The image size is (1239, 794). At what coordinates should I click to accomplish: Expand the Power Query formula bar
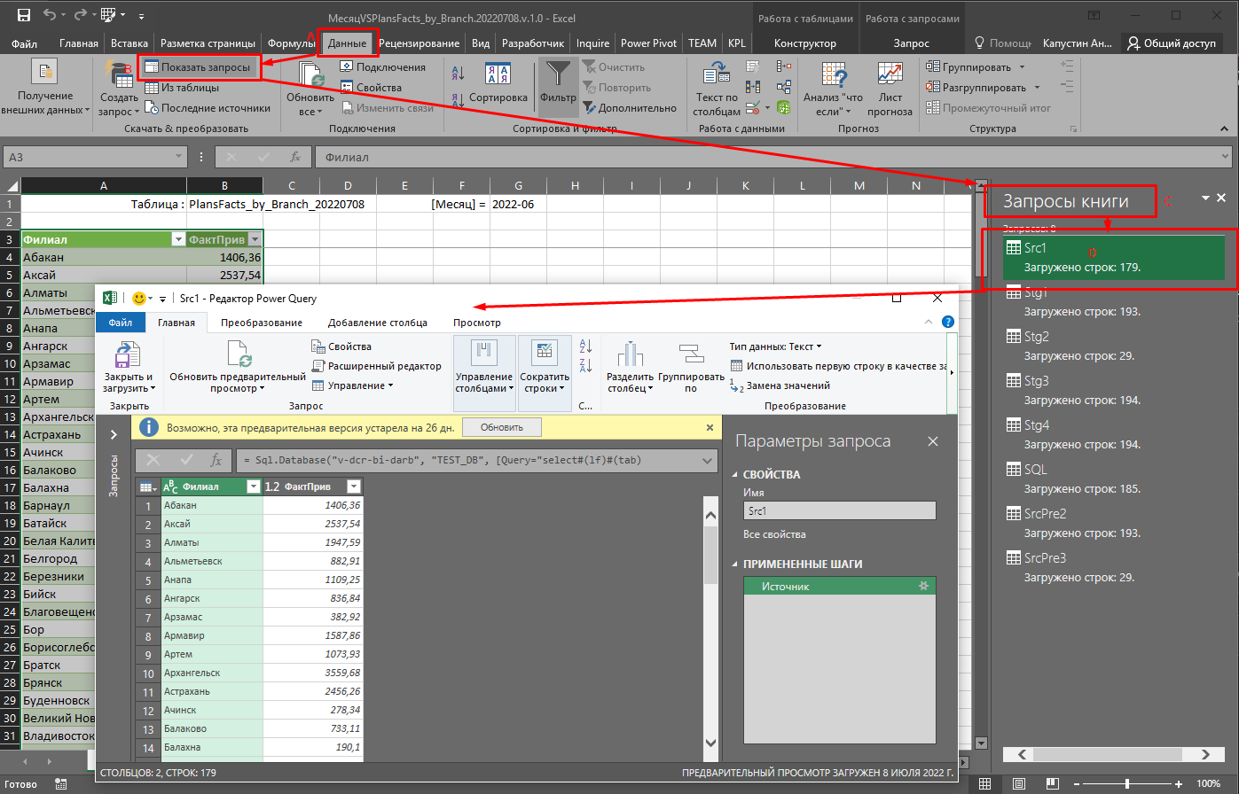707,460
